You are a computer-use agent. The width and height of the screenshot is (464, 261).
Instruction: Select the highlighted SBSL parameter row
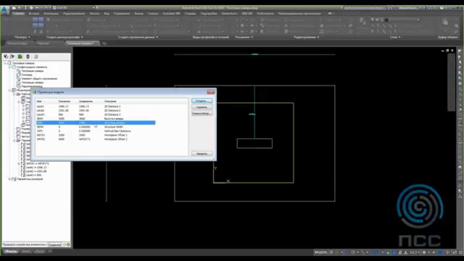click(96, 123)
